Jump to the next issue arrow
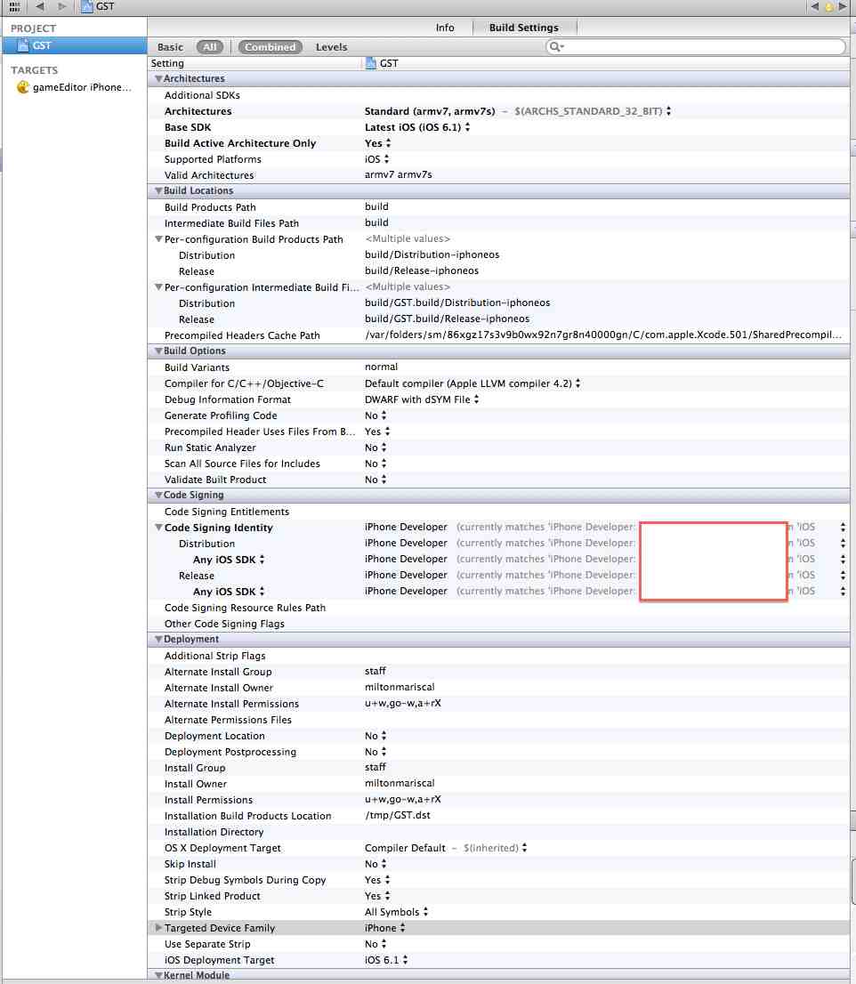Viewport: 856px width, 984px height. tap(843, 6)
